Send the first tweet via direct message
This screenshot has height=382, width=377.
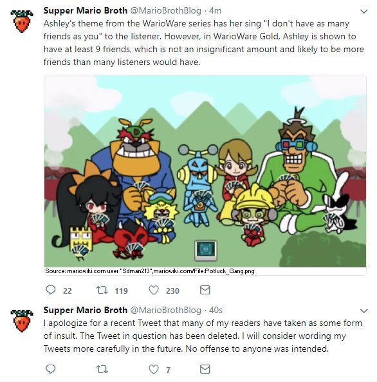[x=205, y=290]
